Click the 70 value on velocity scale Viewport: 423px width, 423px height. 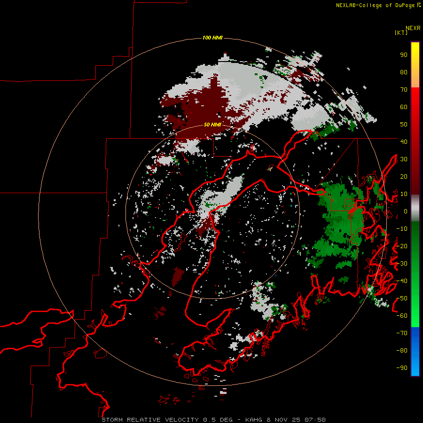coord(404,90)
